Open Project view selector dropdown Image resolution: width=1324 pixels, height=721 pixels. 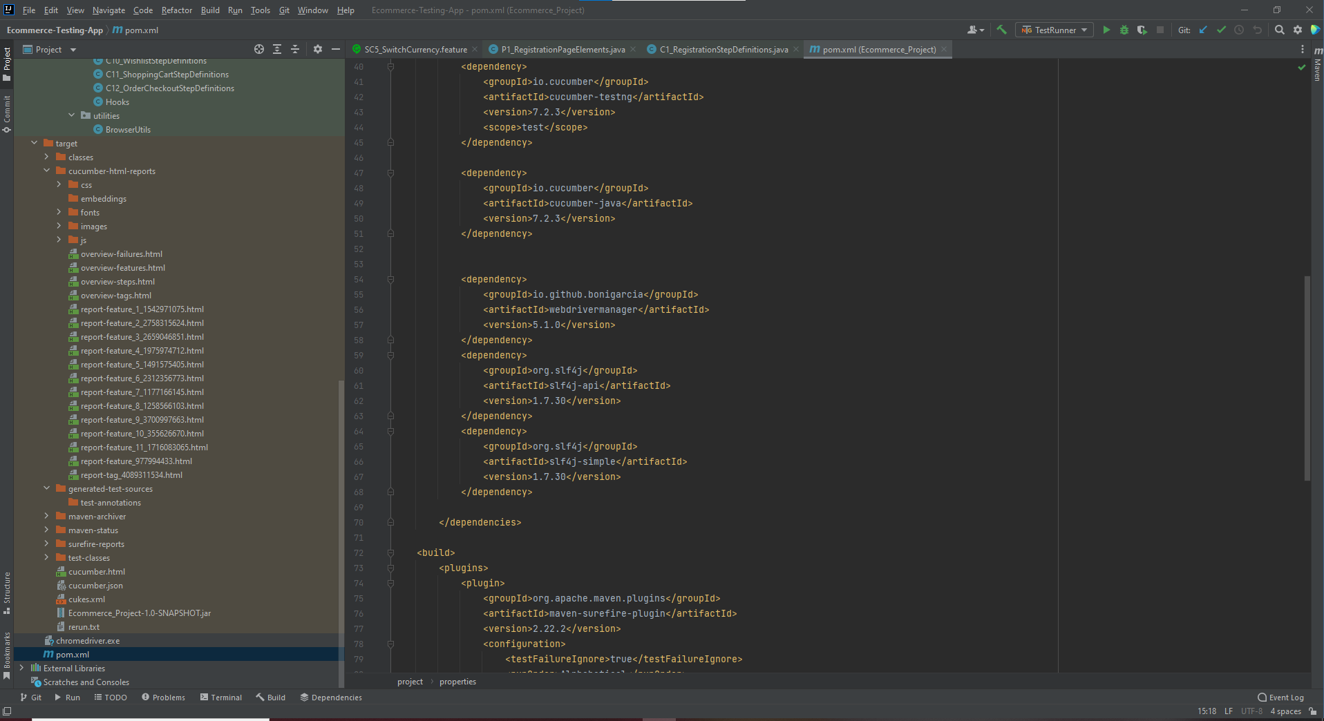(x=49, y=49)
